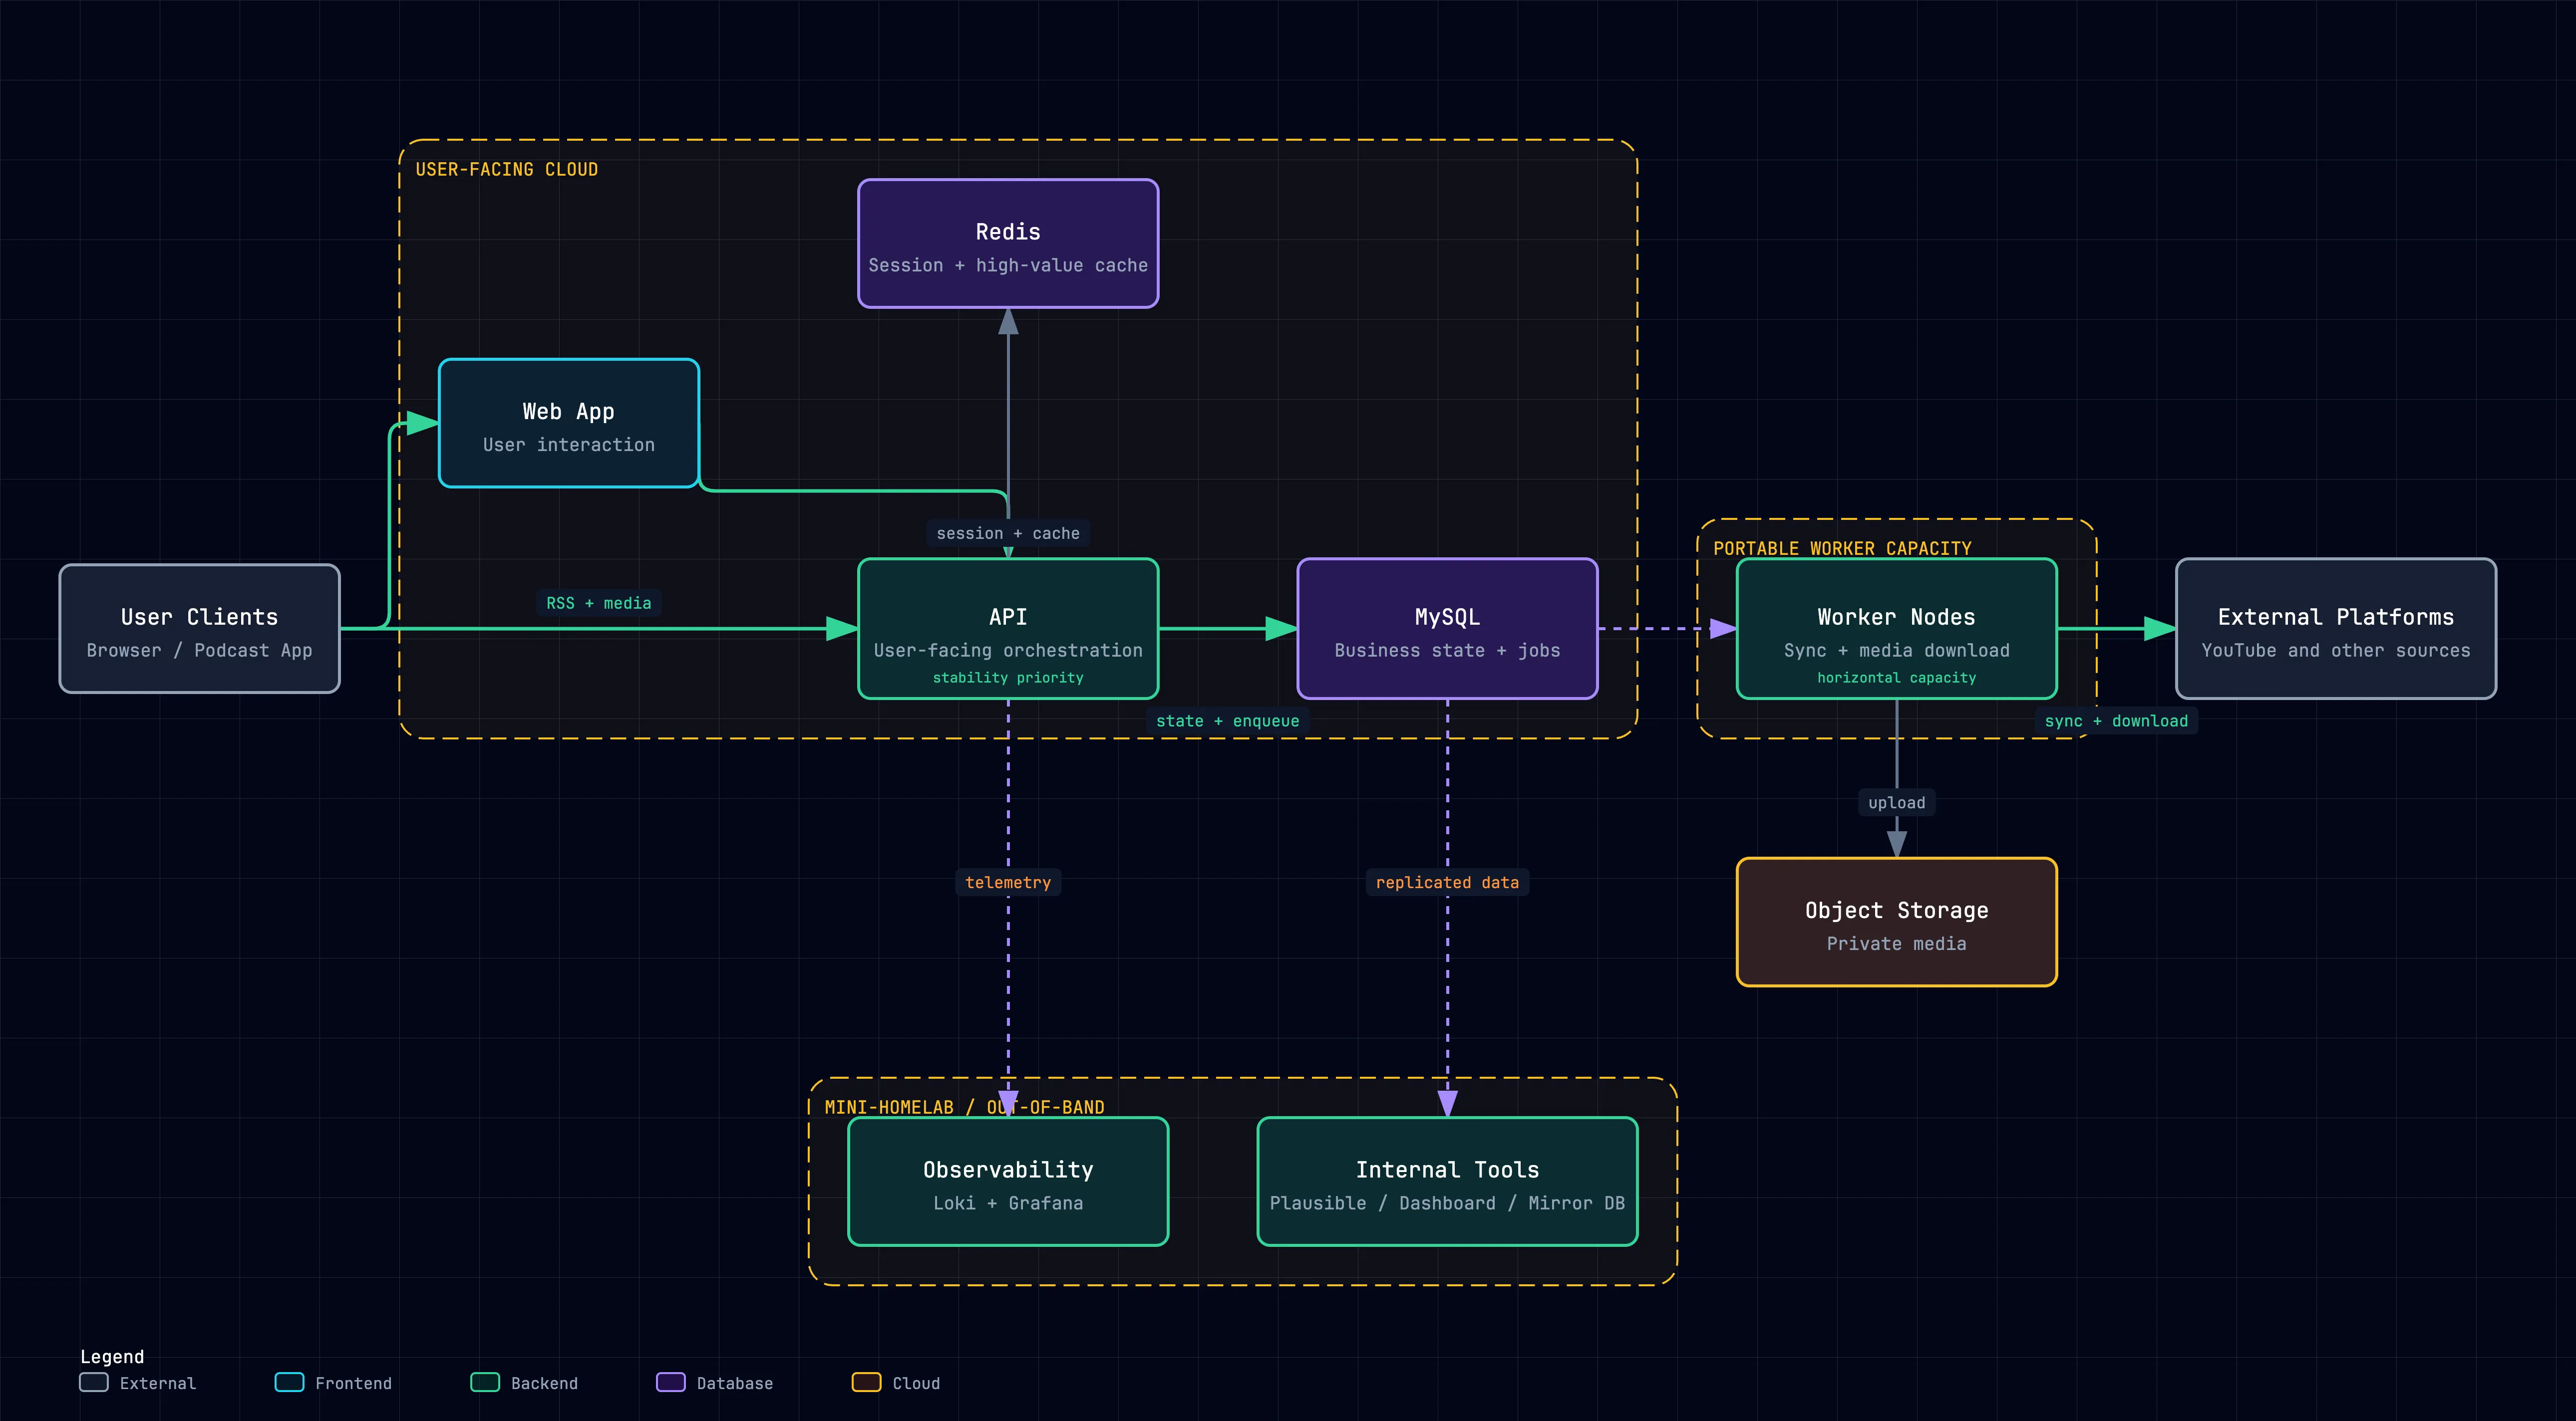
Task: Click the 'upload' edge label
Action: 1896,802
